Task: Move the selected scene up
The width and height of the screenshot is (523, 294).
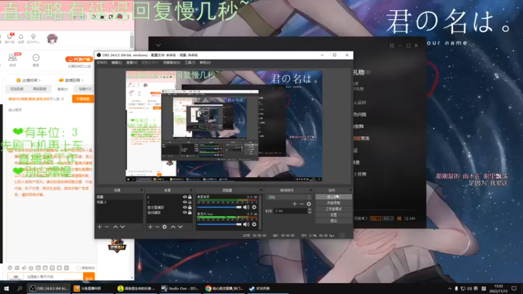Action: coord(116,227)
